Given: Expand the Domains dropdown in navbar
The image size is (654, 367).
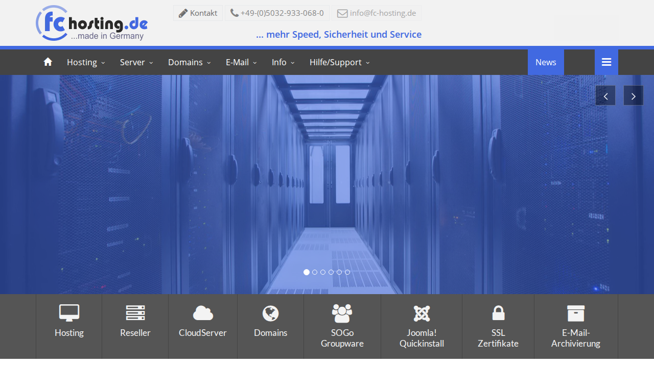Looking at the screenshot, I should pos(190,62).
